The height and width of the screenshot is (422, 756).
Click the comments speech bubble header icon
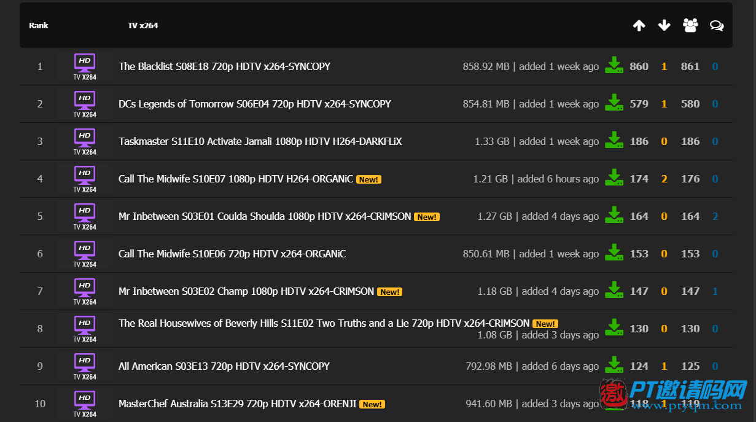[717, 26]
